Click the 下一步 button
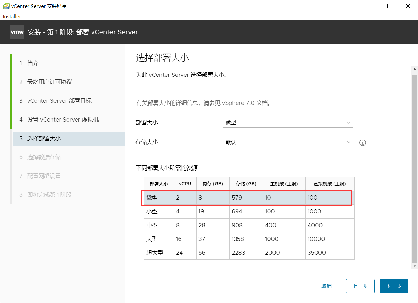This screenshot has width=418, height=303. coord(394,286)
